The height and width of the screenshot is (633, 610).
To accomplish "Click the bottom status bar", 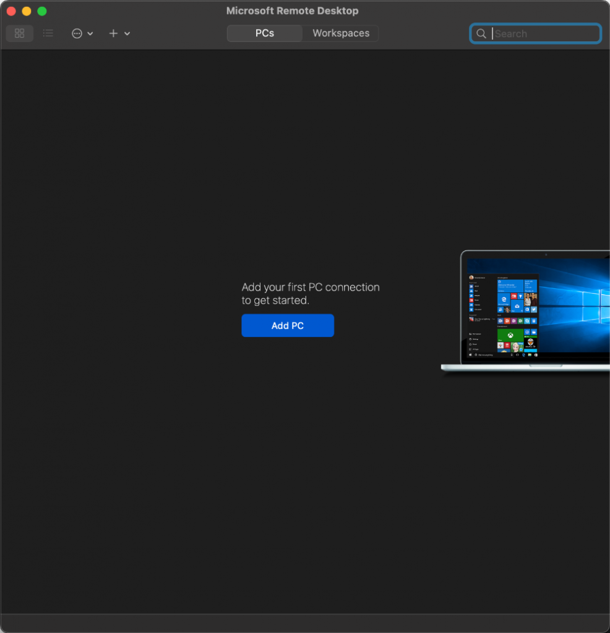I will coord(305,623).
